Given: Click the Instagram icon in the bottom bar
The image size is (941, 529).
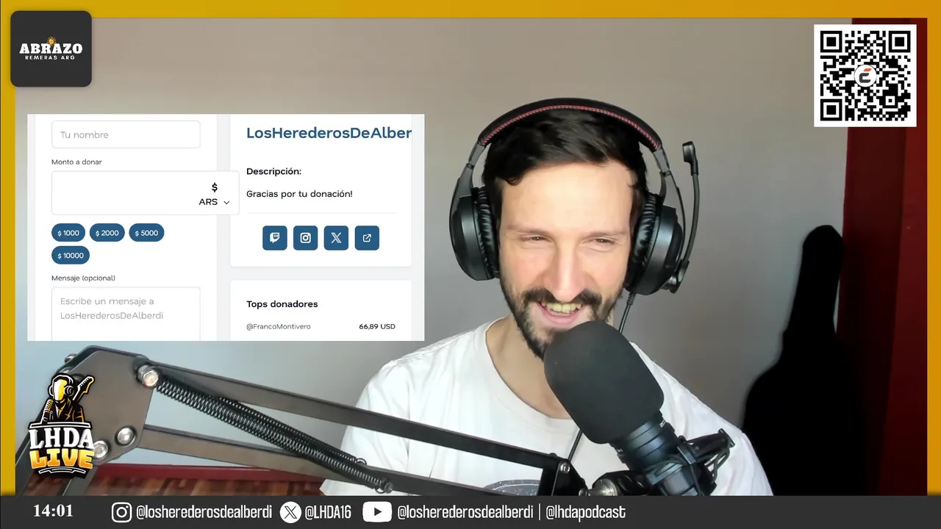Looking at the screenshot, I should pos(122,512).
